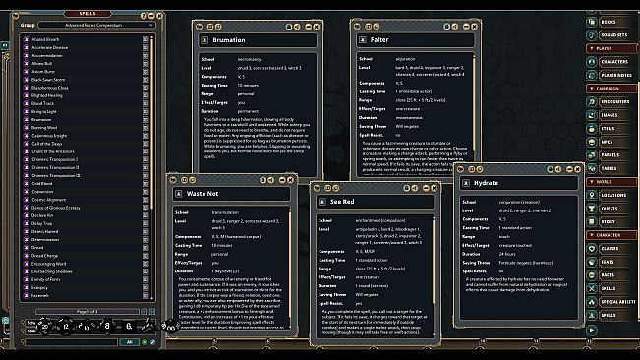Open the Quests sidebar icon

point(592,209)
